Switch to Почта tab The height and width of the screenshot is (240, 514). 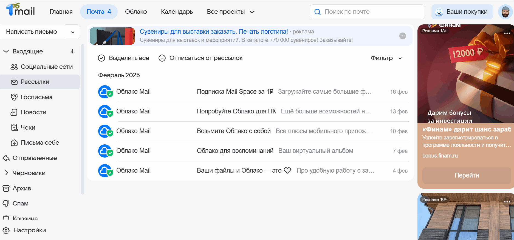[99, 12]
